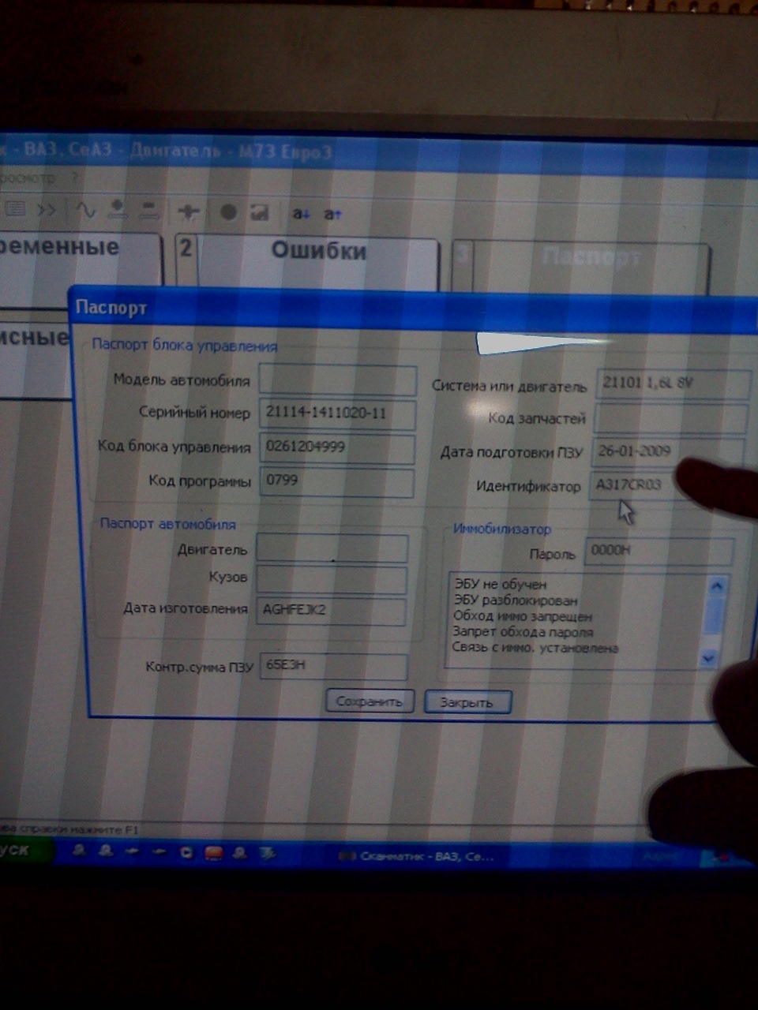The height and width of the screenshot is (1010, 758).
Task: Click the Двигатель field
Action: coord(332,548)
